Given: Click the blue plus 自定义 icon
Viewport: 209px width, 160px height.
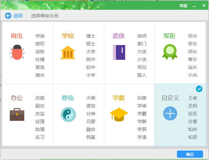Looking at the screenshot, I should (170, 113).
